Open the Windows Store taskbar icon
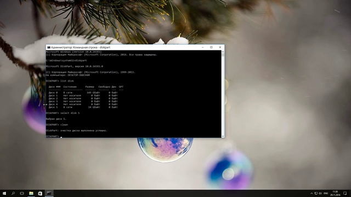The width and height of the screenshot is (351, 197). click(40, 193)
